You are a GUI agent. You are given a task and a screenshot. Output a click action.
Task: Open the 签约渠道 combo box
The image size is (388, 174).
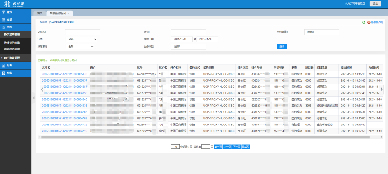point(321,32)
